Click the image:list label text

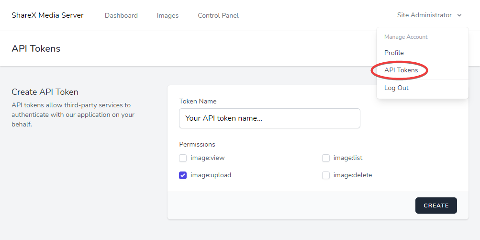tap(348, 158)
